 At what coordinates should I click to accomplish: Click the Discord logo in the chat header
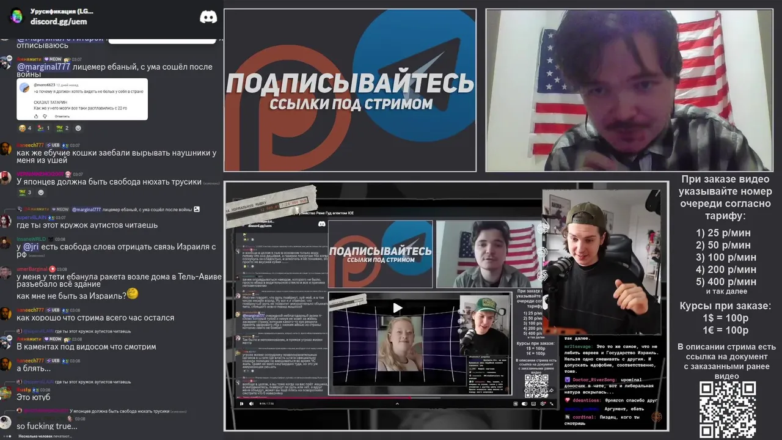[x=208, y=17]
